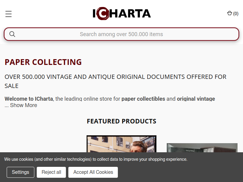The width and height of the screenshot is (243, 182).
Task: Expand the Show More description text
Action: [x=24, y=105]
